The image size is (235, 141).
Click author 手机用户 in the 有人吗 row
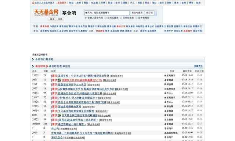(x=169, y=129)
